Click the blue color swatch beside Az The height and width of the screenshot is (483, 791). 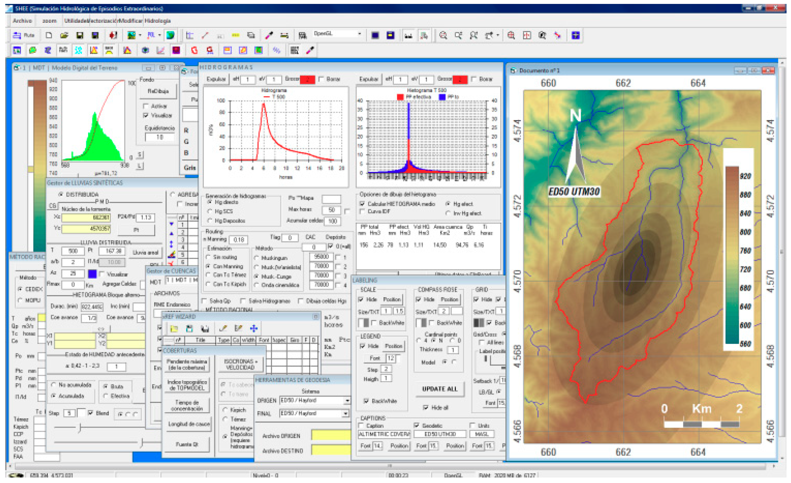(92, 274)
